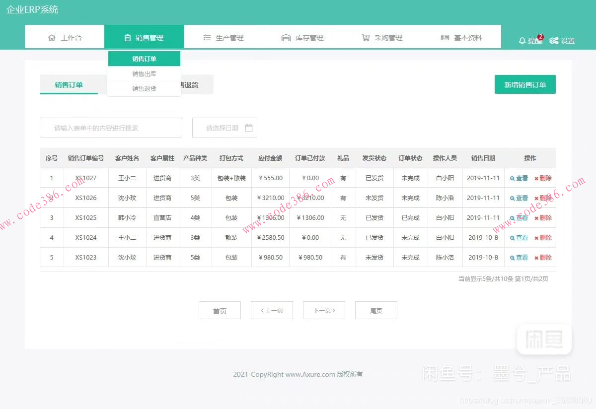The height and width of the screenshot is (409, 596).
Task: Select 销售出库 from the open dropdown
Action: [144, 73]
